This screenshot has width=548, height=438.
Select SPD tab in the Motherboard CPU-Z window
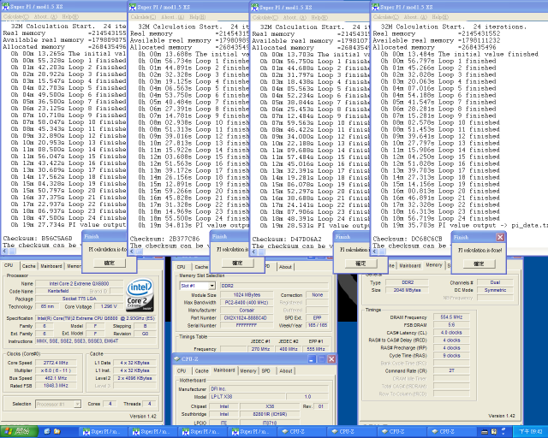(x=266, y=371)
